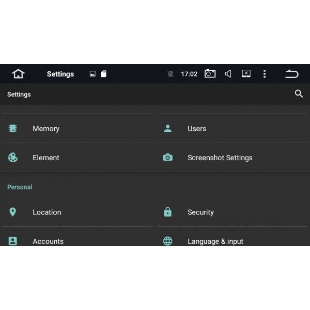The height and width of the screenshot is (310, 310).
Task: Tap the SD card status icon
Action: pyautogui.click(x=103, y=74)
